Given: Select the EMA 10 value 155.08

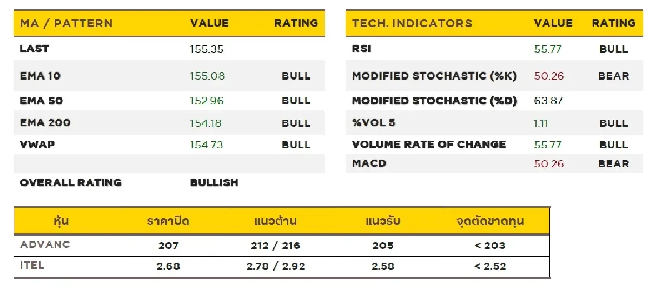Looking at the screenshot, I should 207,76.
